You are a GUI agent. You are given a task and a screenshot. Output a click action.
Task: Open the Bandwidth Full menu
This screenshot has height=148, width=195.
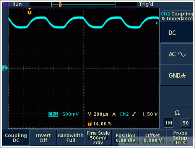point(71,138)
